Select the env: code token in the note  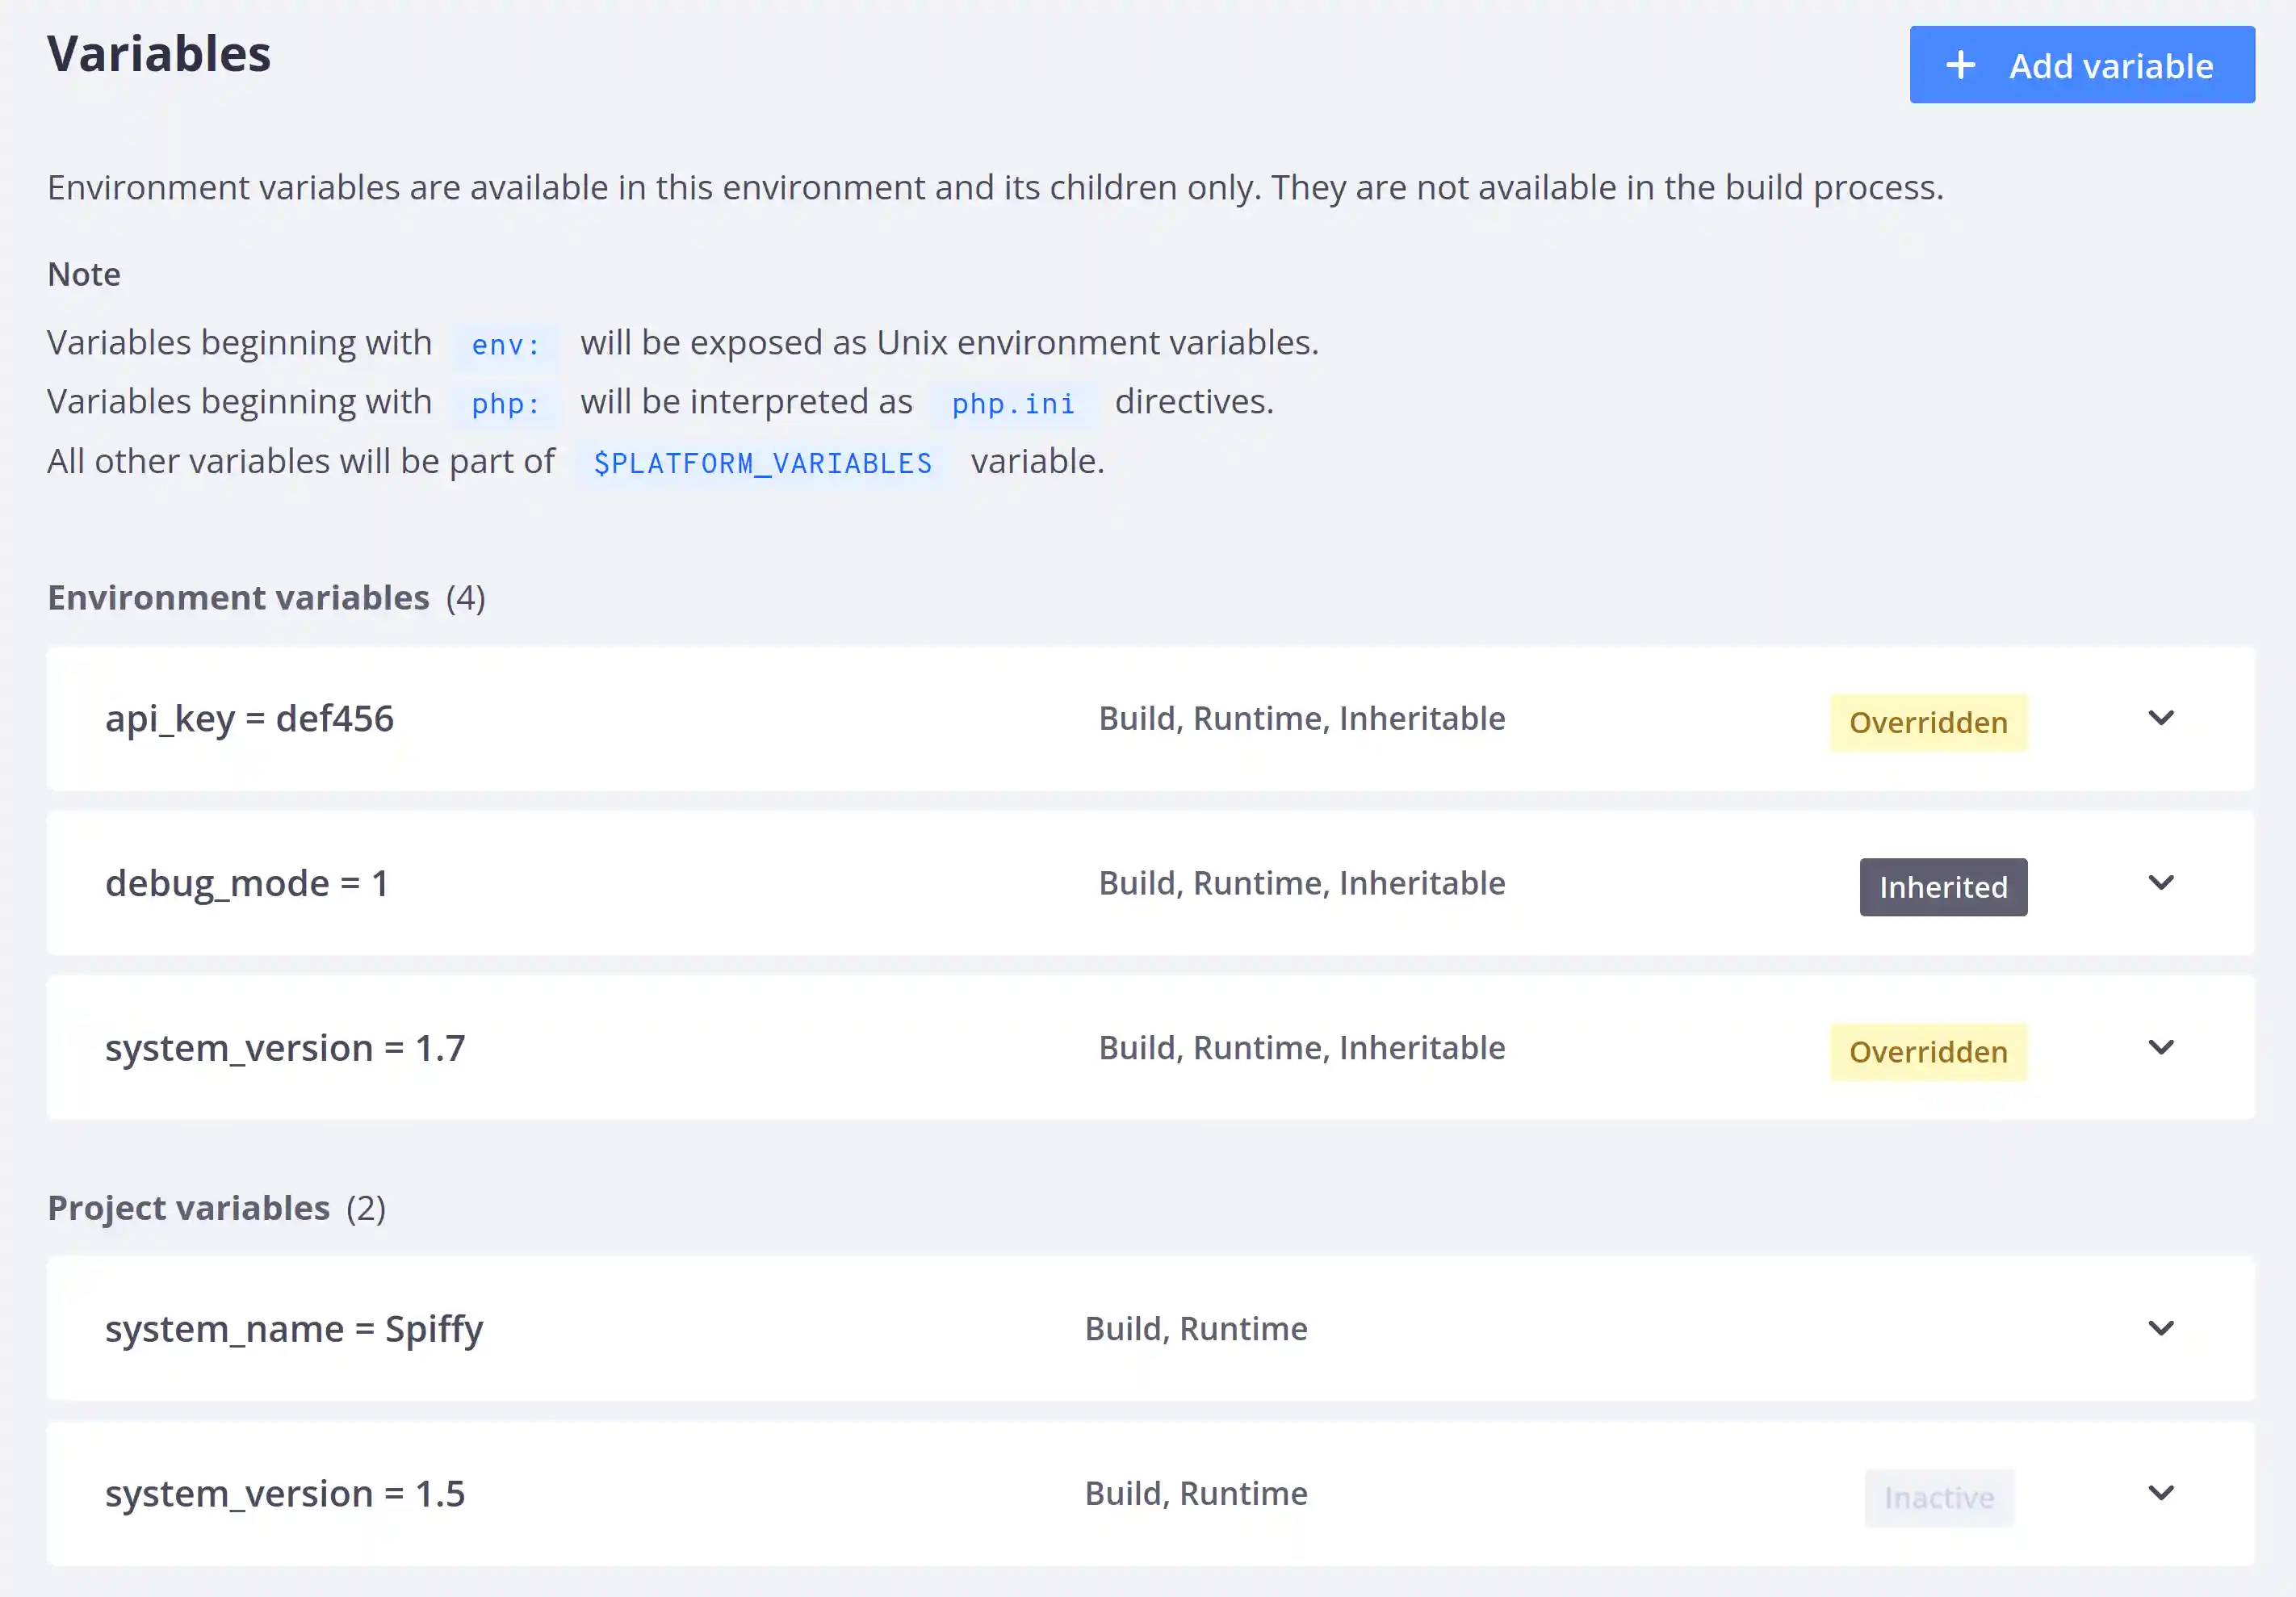pos(504,345)
